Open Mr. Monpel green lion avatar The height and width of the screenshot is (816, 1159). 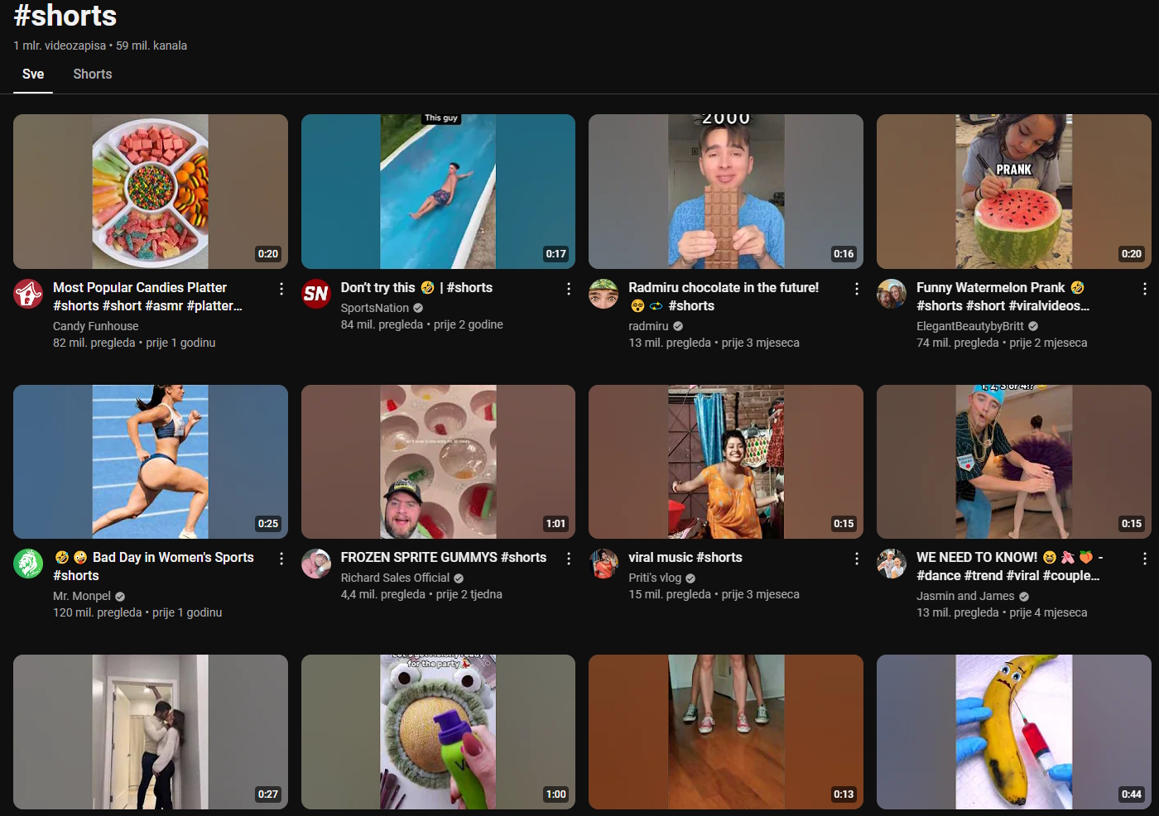[x=28, y=564]
